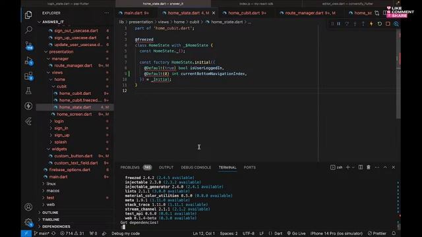The image size is (422, 237).
Task: Collapse the views folder
Action: 57,72
